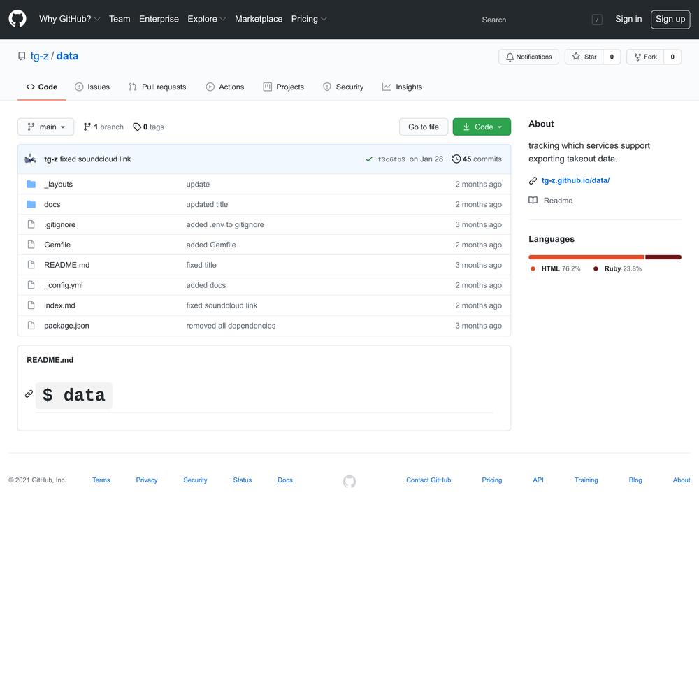The height and width of the screenshot is (699, 699).
Task: Click the Notifications button
Action: tap(528, 57)
